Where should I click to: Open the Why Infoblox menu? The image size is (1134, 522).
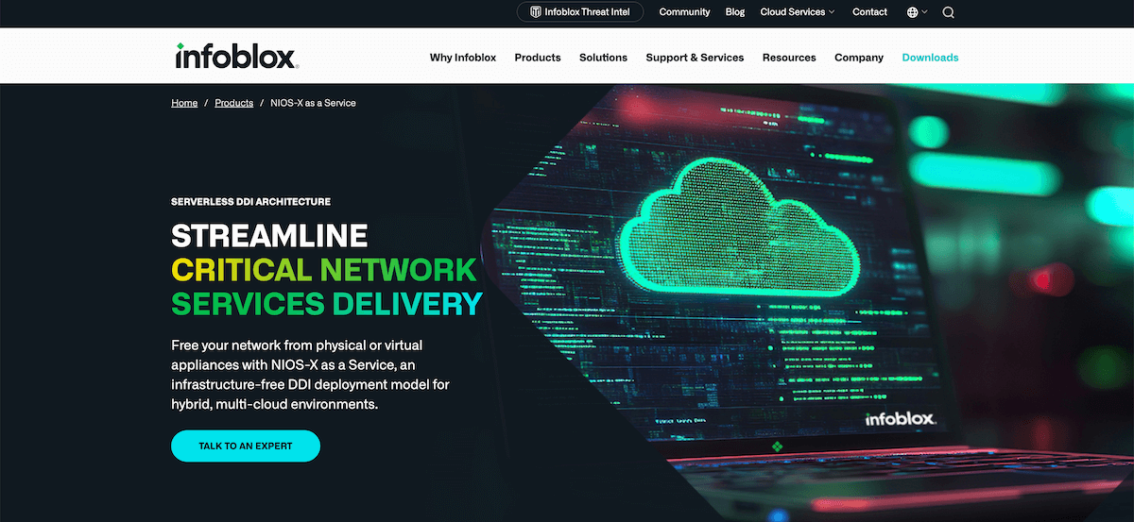pyautogui.click(x=462, y=58)
